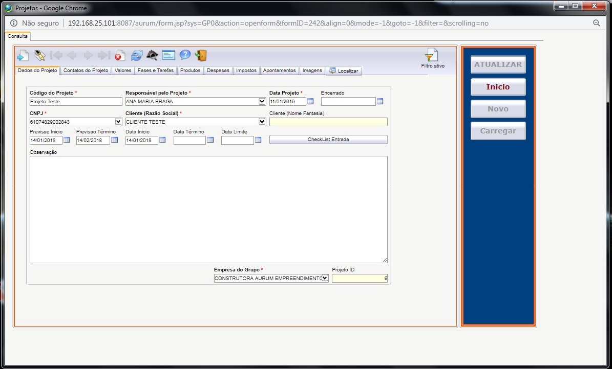This screenshot has width=612, height=369.
Task: Click inside the Observação text area
Action: 208,210
